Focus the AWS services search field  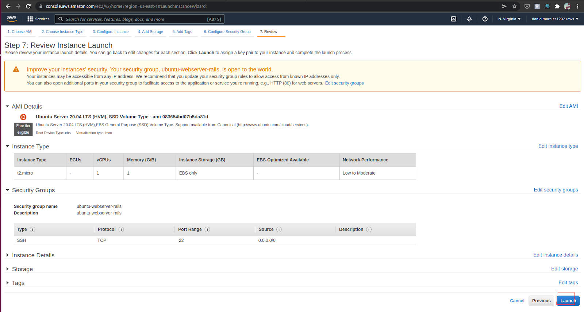pos(139,19)
